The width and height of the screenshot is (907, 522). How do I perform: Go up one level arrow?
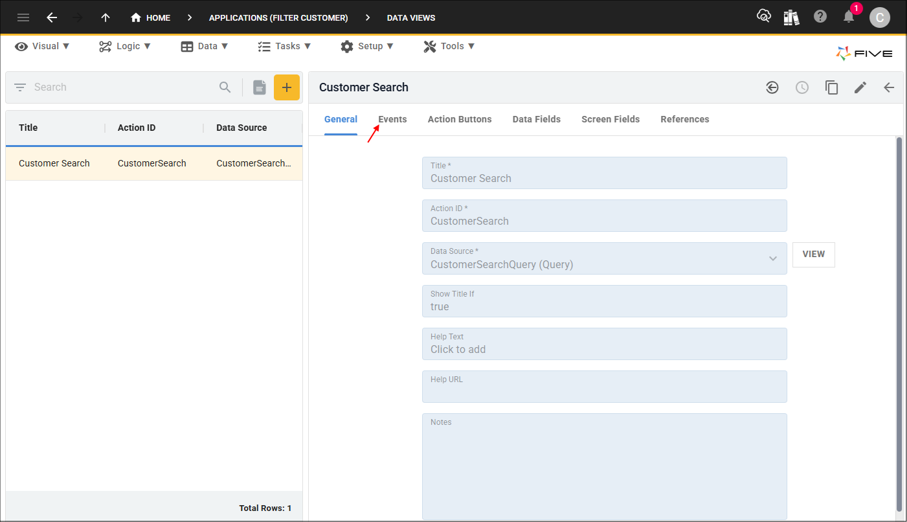(x=106, y=17)
